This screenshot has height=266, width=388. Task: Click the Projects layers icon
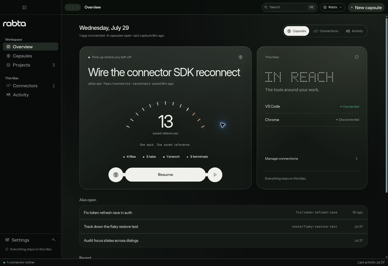pos(9,65)
